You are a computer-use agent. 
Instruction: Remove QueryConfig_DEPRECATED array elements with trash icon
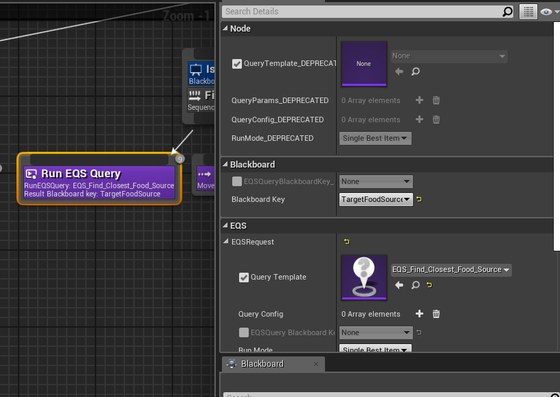(x=436, y=120)
